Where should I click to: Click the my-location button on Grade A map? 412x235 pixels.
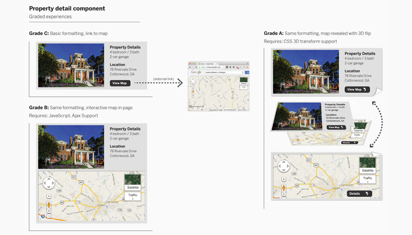[284, 179]
